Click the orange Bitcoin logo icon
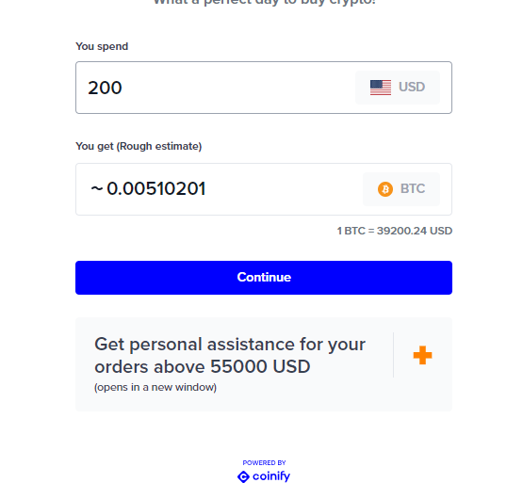 [x=385, y=189]
